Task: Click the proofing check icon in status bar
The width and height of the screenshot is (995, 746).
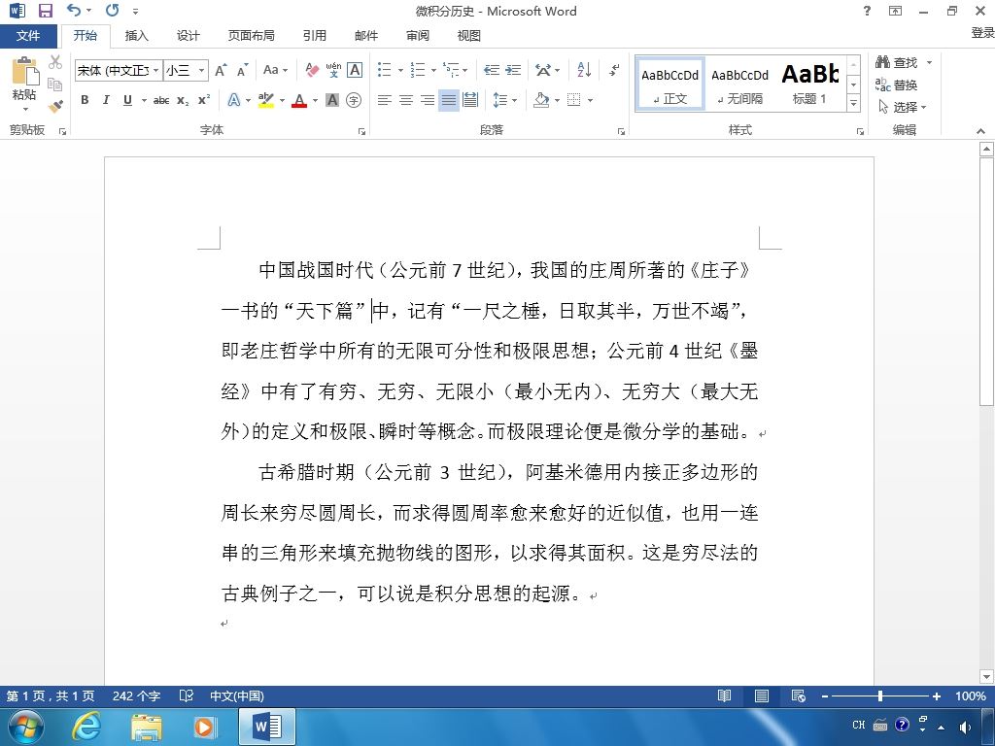Action: (x=186, y=695)
